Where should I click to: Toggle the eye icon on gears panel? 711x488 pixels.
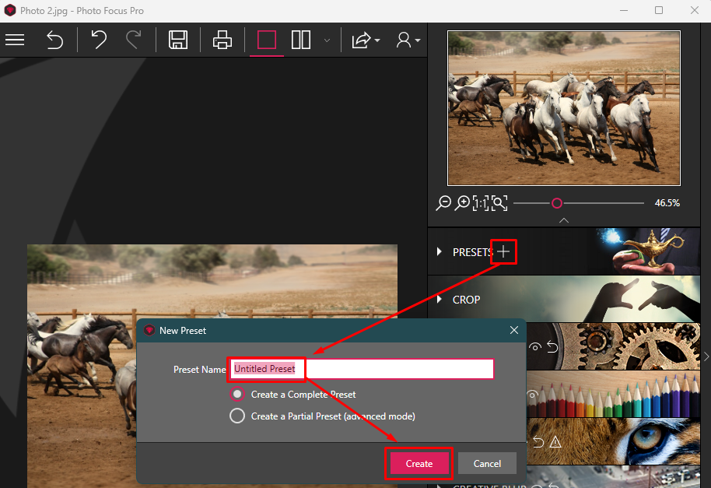pos(535,347)
